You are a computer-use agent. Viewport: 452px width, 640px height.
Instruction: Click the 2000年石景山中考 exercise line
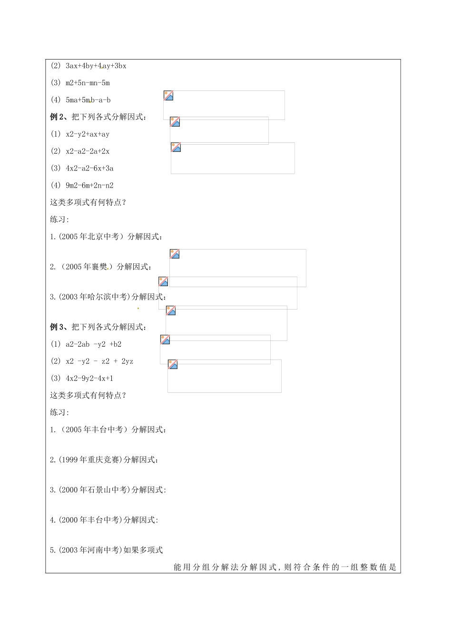click(108, 490)
